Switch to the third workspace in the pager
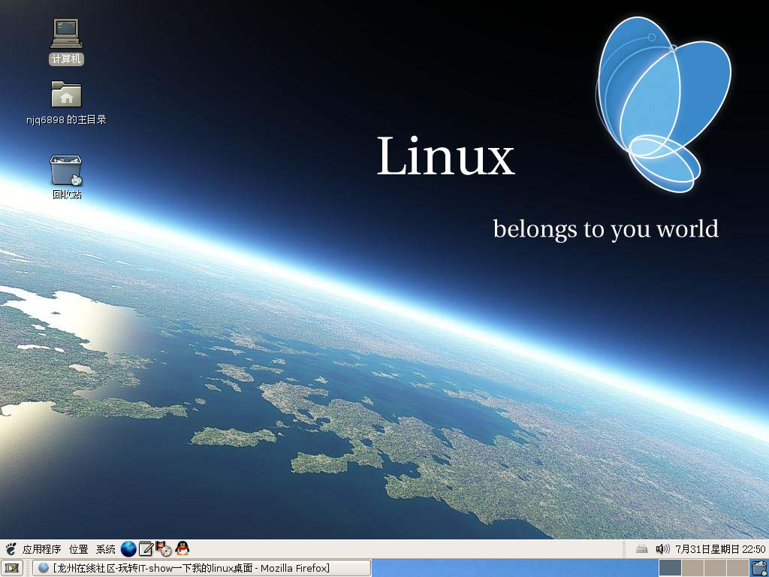The width and height of the screenshot is (769, 577). 715,568
